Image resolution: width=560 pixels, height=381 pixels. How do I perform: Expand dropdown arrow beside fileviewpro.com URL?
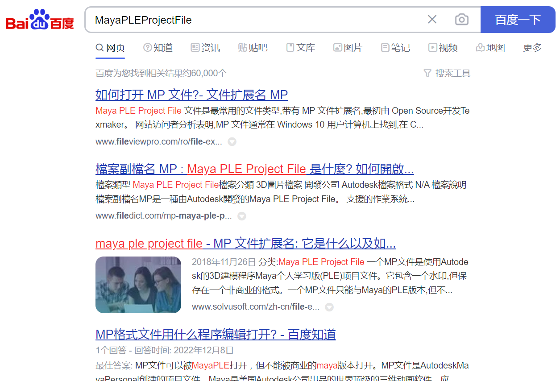[x=232, y=142]
